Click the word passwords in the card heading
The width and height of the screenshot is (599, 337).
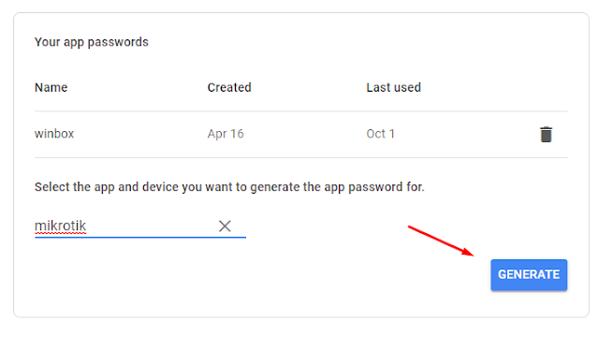(x=118, y=42)
